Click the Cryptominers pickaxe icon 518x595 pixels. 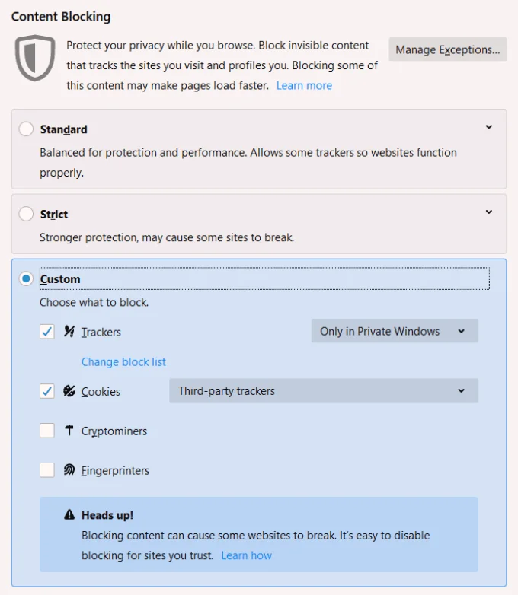69,431
